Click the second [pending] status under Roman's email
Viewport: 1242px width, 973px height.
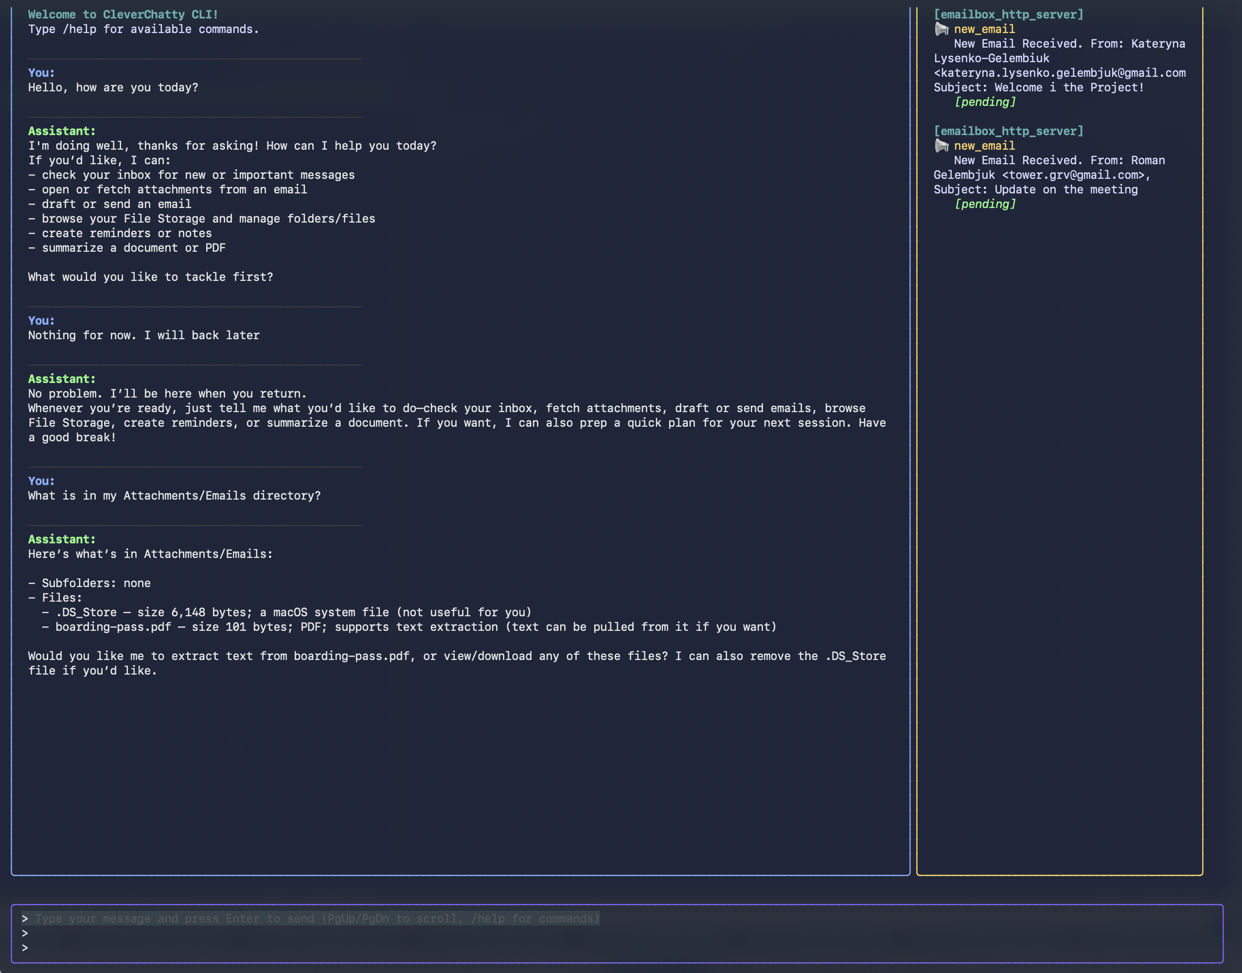[984, 204]
